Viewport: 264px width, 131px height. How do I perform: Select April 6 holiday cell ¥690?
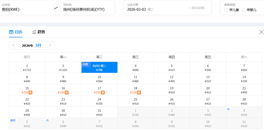(63, 124)
